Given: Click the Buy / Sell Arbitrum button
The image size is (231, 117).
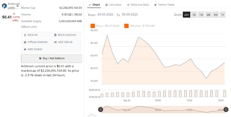Looking at the screenshot, I should coord(52,58).
